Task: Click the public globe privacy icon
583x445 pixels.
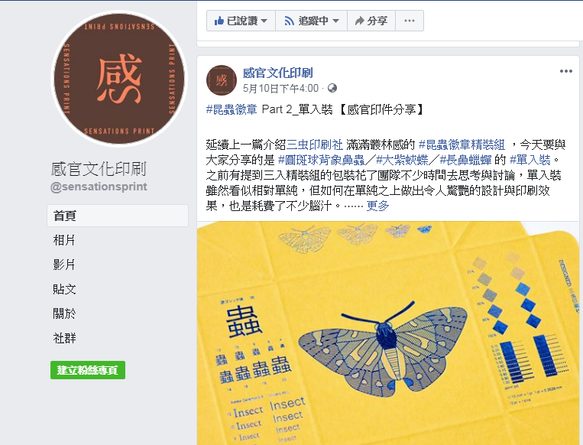Action: pyautogui.click(x=332, y=88)
